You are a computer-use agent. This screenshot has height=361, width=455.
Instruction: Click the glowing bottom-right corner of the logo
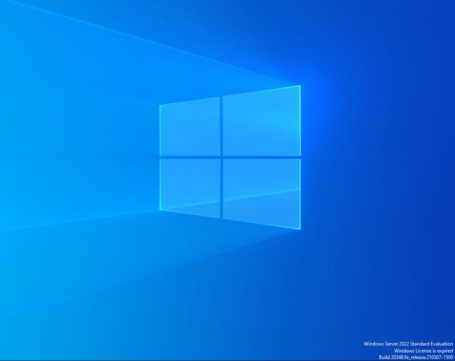point(300,229)
